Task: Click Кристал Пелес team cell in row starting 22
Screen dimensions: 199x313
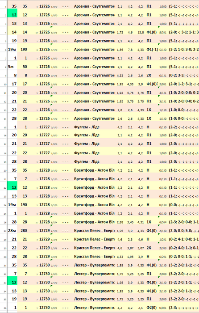Action: [94, 248]
